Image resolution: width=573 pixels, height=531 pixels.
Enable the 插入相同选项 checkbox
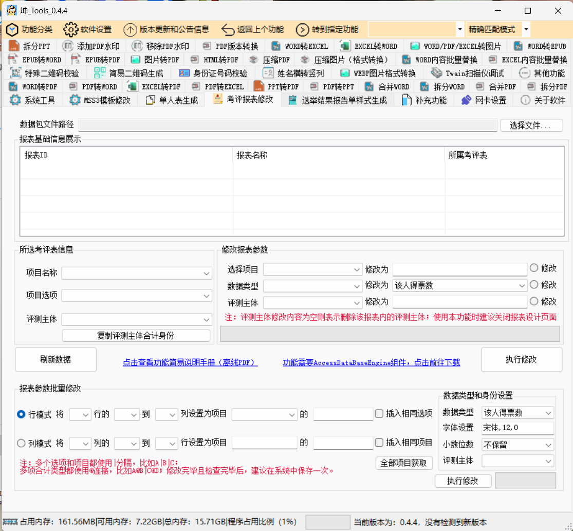tap(379, 414)
